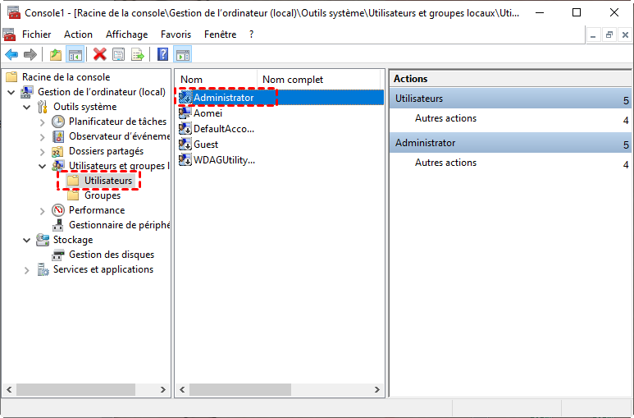
Task: Click the Planificateur de tâches clock icon
Action: pyautogui.click(x=58, y=122)
